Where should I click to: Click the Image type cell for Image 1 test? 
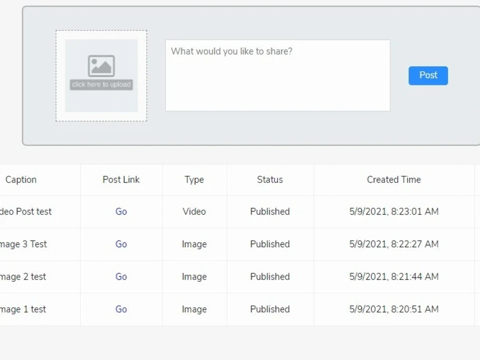click(194, 310)
